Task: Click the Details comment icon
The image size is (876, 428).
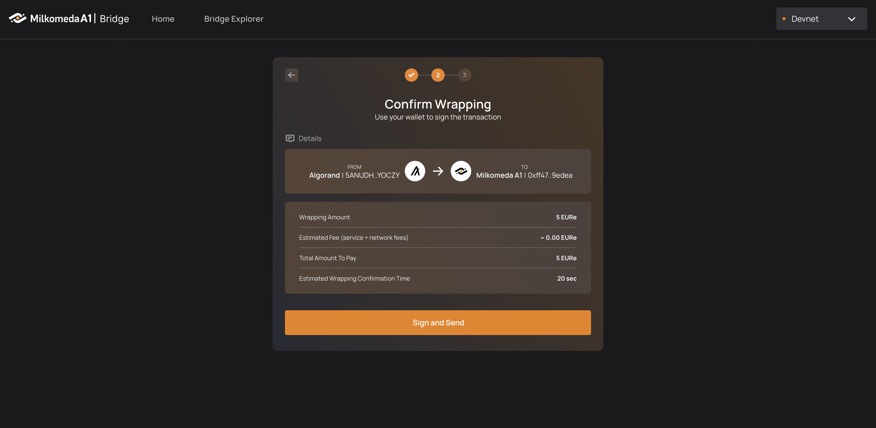Action: 290,138
